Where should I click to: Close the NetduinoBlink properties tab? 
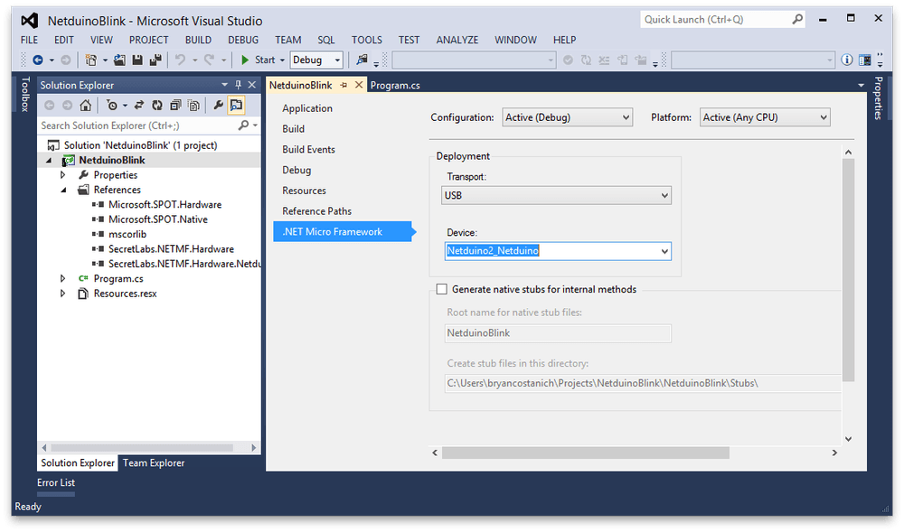tap(359, 85)
